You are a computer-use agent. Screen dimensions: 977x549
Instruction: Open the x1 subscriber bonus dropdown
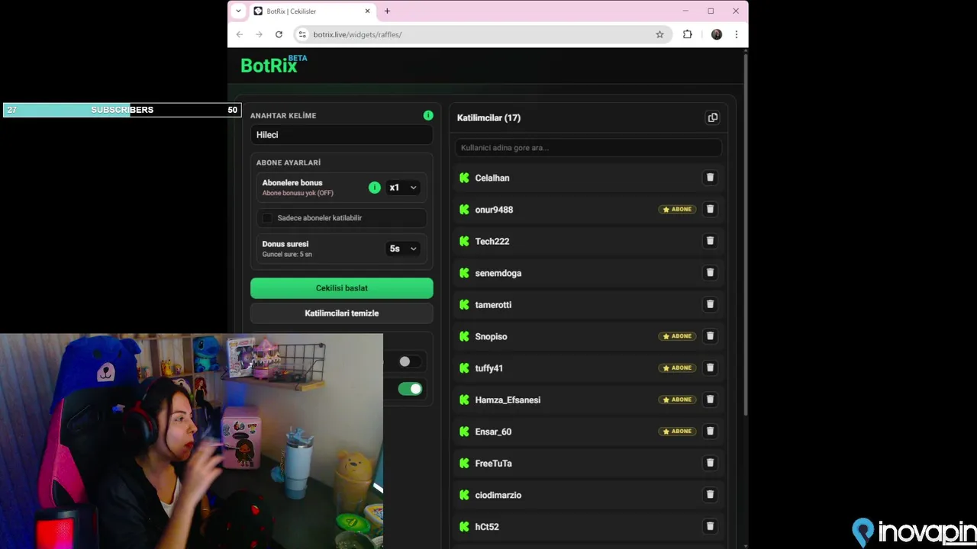tap(403, 188)
